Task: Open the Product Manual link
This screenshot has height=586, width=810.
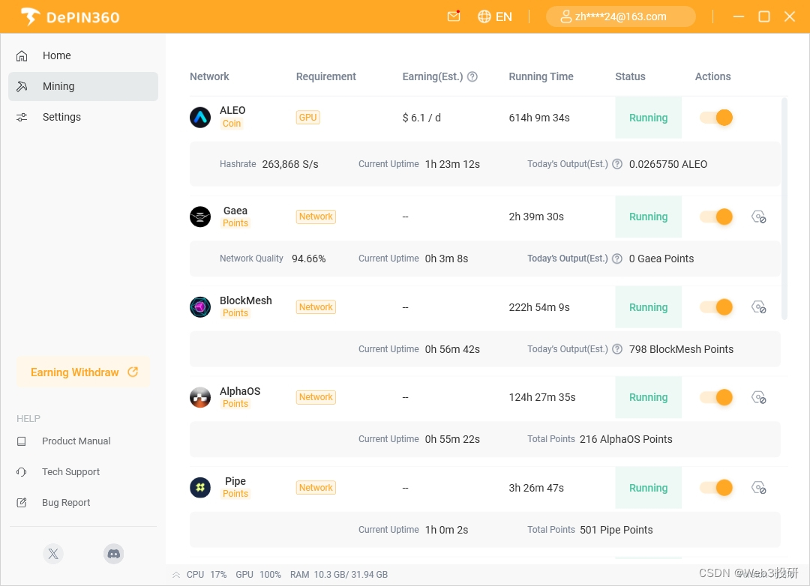Action: tap(76, 441)
